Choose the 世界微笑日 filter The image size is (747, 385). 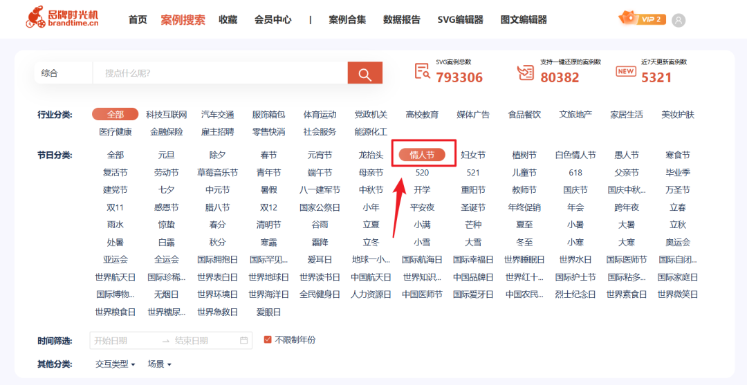[677, 294]
